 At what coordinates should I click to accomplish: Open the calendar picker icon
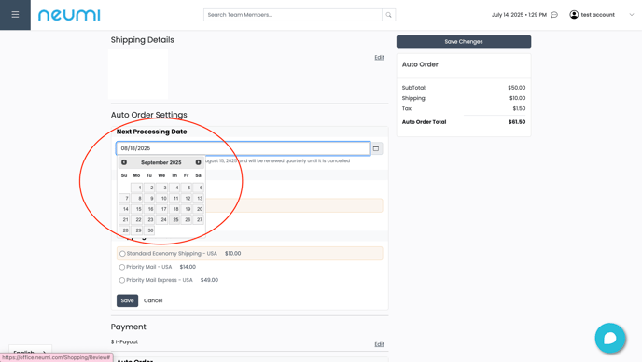pyautogui.click(x=376, y=148)
